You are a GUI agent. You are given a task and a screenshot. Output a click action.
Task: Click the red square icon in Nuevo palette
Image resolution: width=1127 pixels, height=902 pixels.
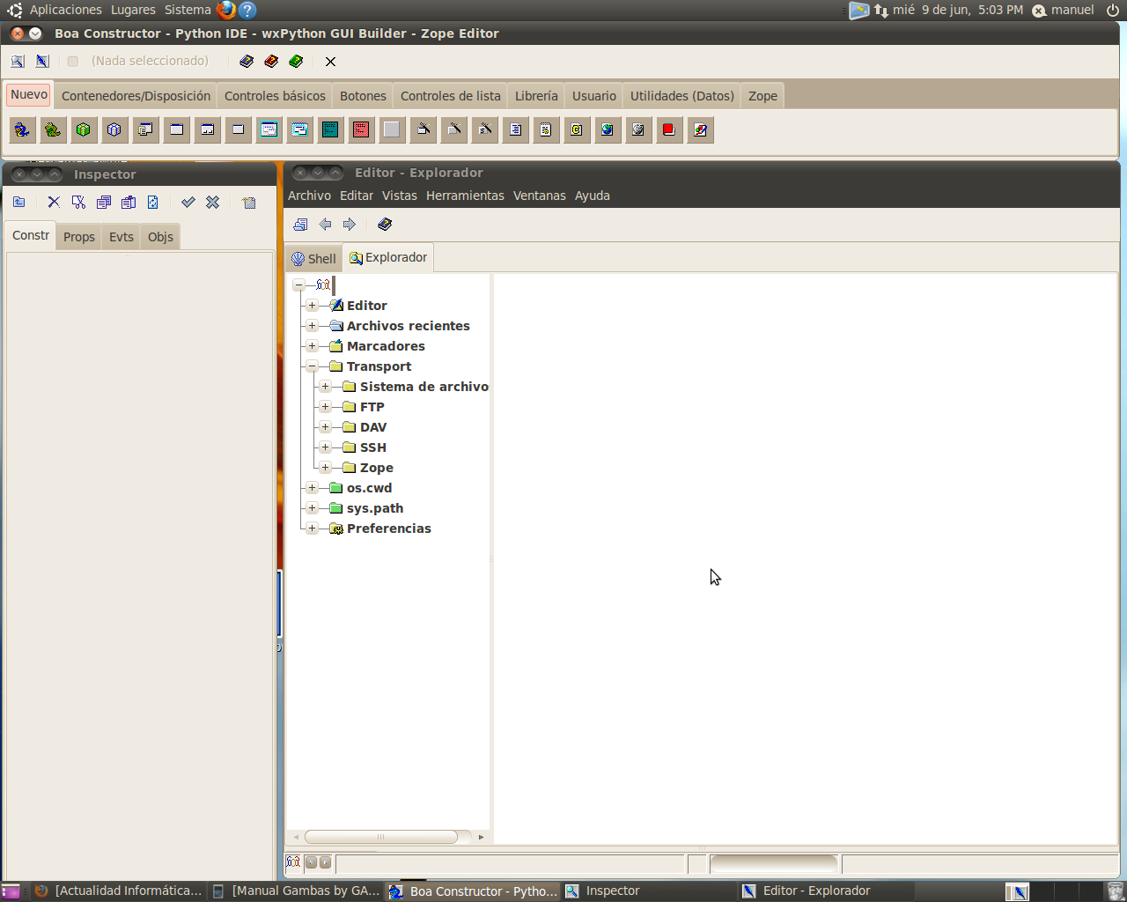click(x=669, y=130)
